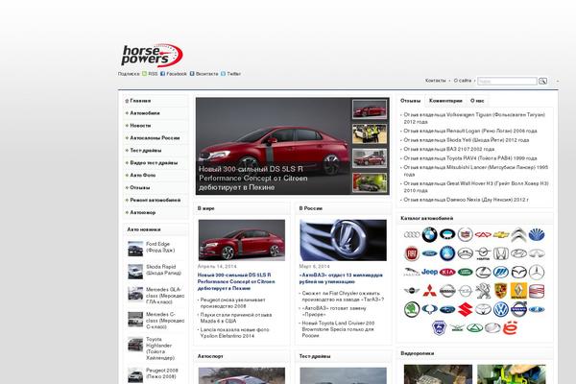This screenshot has height=384, width=576.
Task: Pick the red Fiat logo
Action: pyautogui.click(x=412, y=253)
